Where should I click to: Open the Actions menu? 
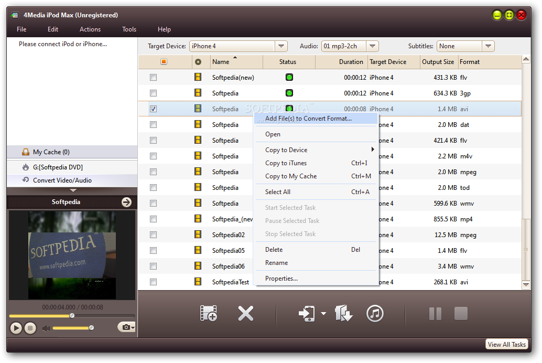[90, 29]
